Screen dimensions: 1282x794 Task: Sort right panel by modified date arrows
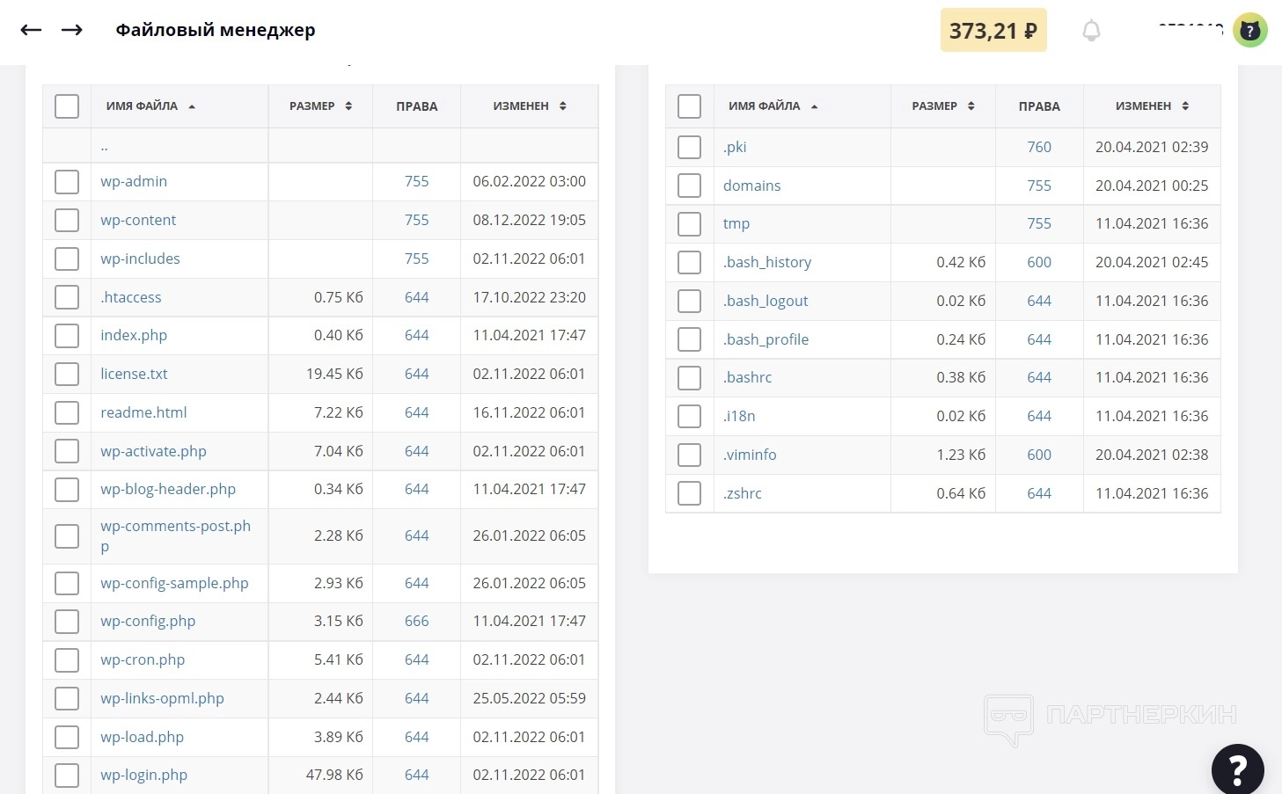coord(1185,106)
